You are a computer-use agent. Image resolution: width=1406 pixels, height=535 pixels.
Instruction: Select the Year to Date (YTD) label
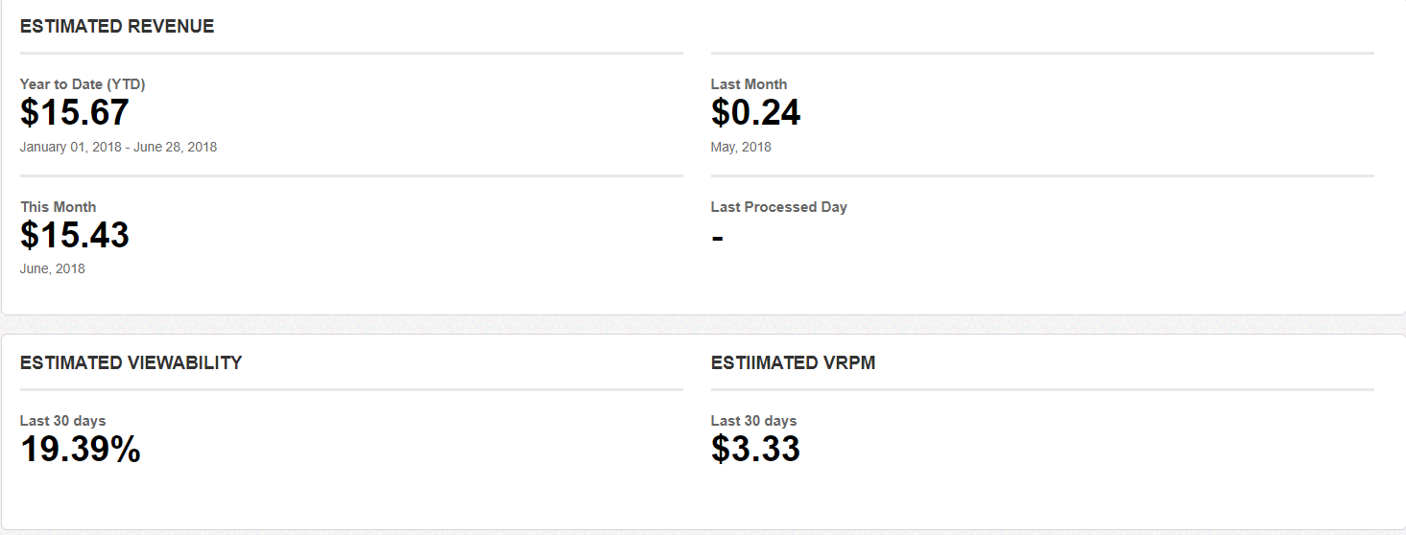point(83,84)
